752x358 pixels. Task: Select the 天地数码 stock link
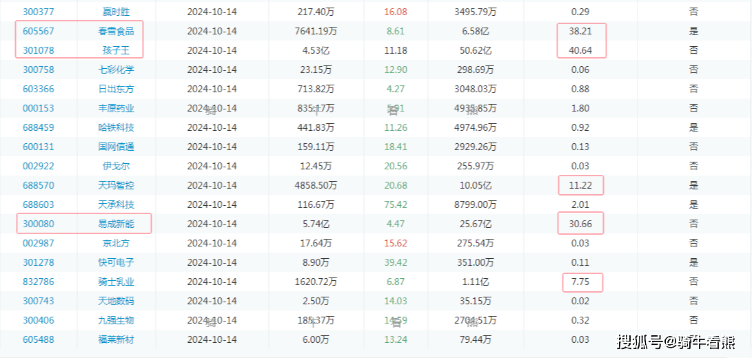116,301
